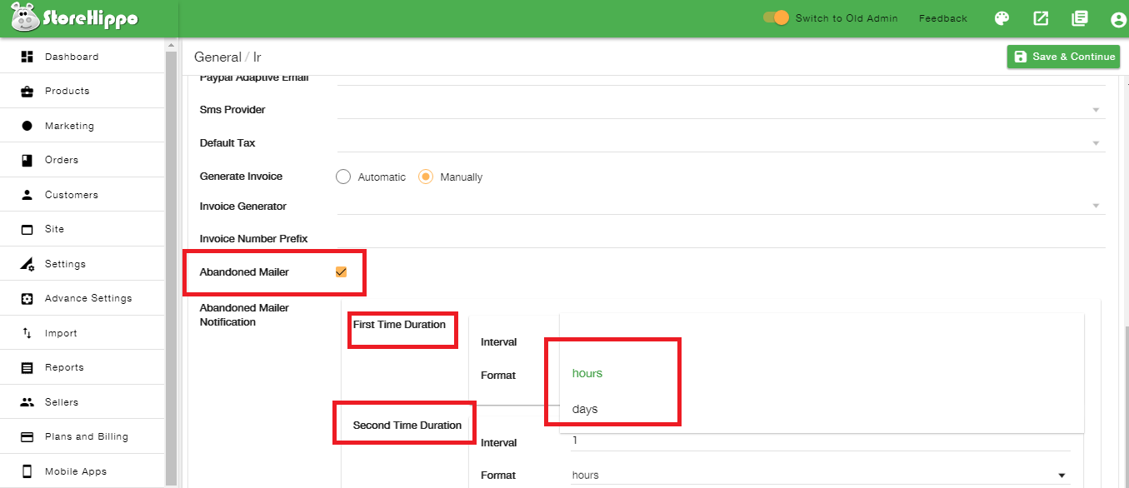The height and width of the screenshot is (488, 1129).
Task: Click the Sellers people icon
Action: pyautogui.click(x=27, y=402)
